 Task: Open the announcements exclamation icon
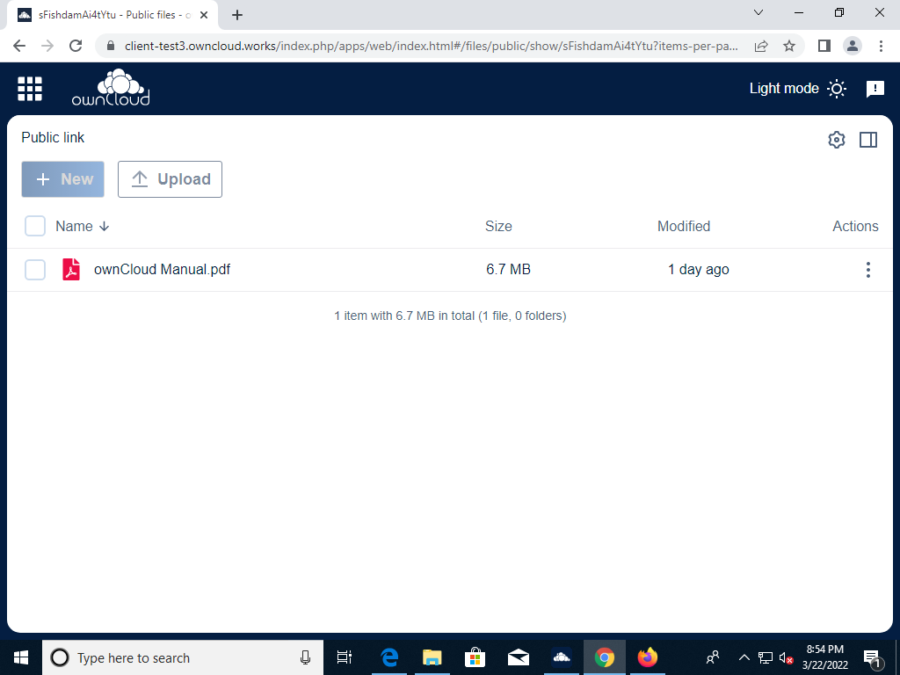coord(875,88)
